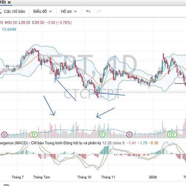The image size is (186, 186).
Task: Click the MACD parameters 12 26 close 9
Action: point(113,143)
